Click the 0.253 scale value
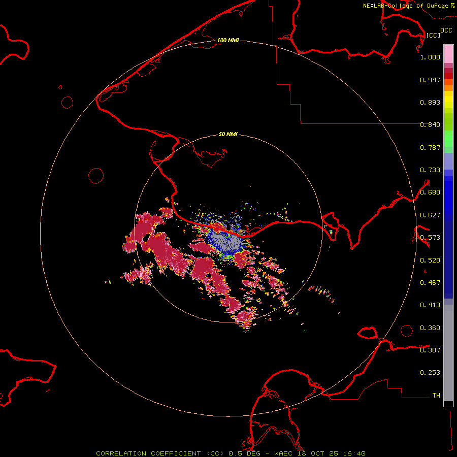The image size is (457, 457). [430, 373]
